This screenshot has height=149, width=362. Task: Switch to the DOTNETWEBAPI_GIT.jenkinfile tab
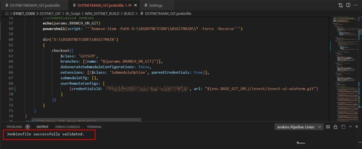tap(35, 5)
